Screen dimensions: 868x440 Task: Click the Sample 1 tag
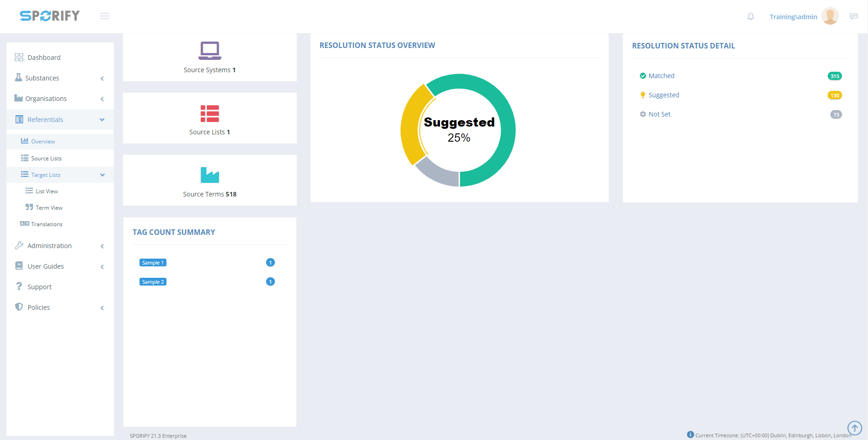(153, 263)
